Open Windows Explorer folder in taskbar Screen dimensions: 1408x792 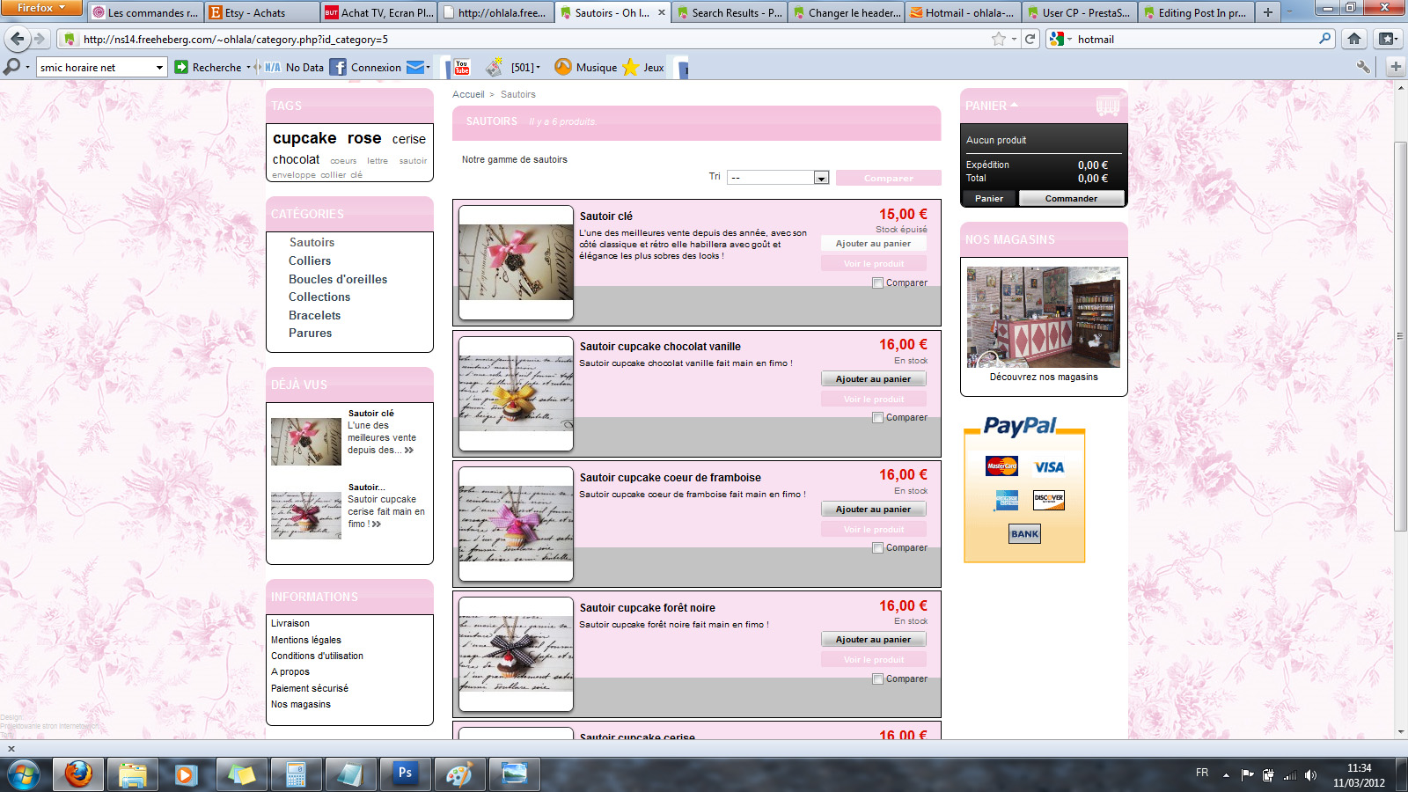(x=132, y=774)
